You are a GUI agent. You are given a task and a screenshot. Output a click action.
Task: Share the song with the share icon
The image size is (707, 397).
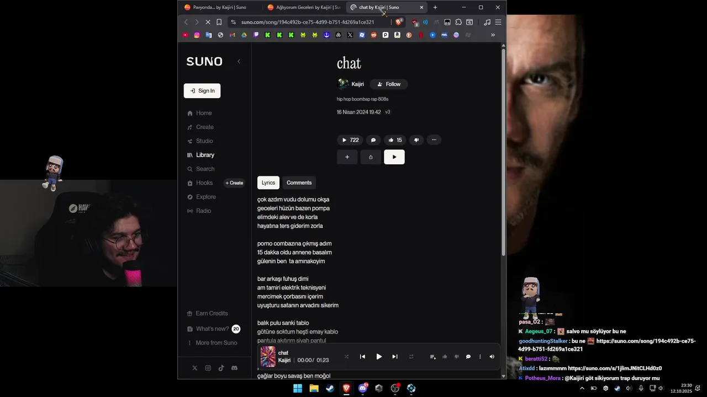[x=371, y=157]
